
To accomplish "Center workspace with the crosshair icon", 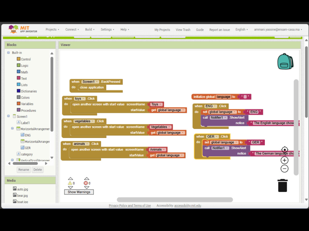I will [285, 150].
